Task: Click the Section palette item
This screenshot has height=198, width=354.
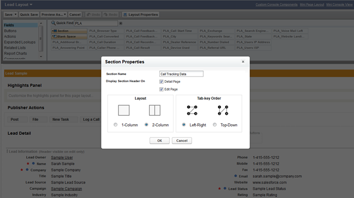Action: 69,31
